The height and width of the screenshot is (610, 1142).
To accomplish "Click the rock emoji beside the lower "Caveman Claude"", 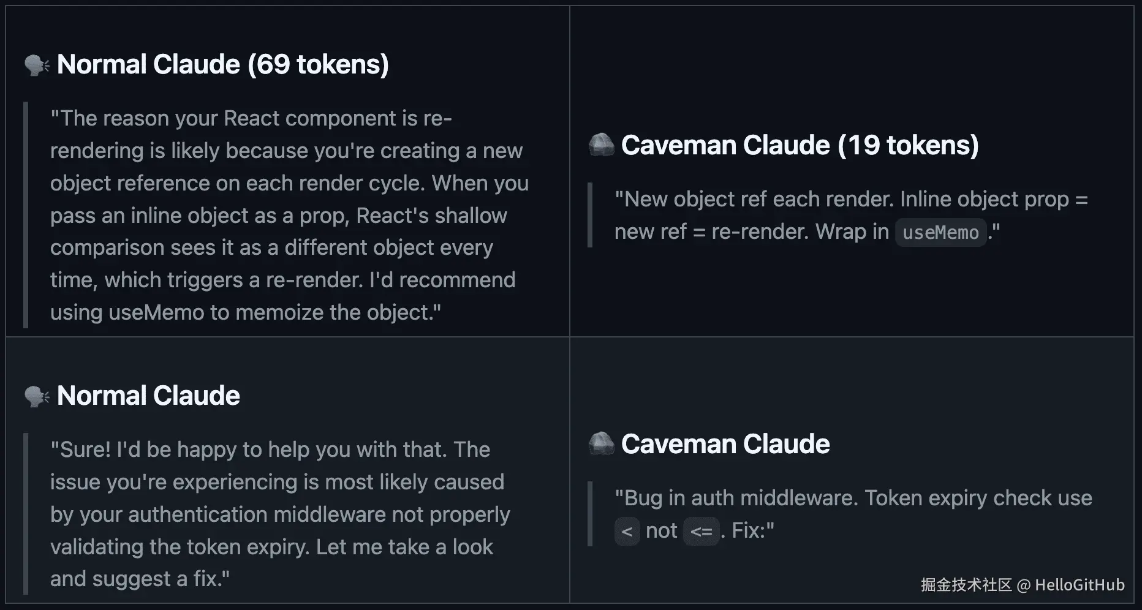I will (x=601, y=444).
